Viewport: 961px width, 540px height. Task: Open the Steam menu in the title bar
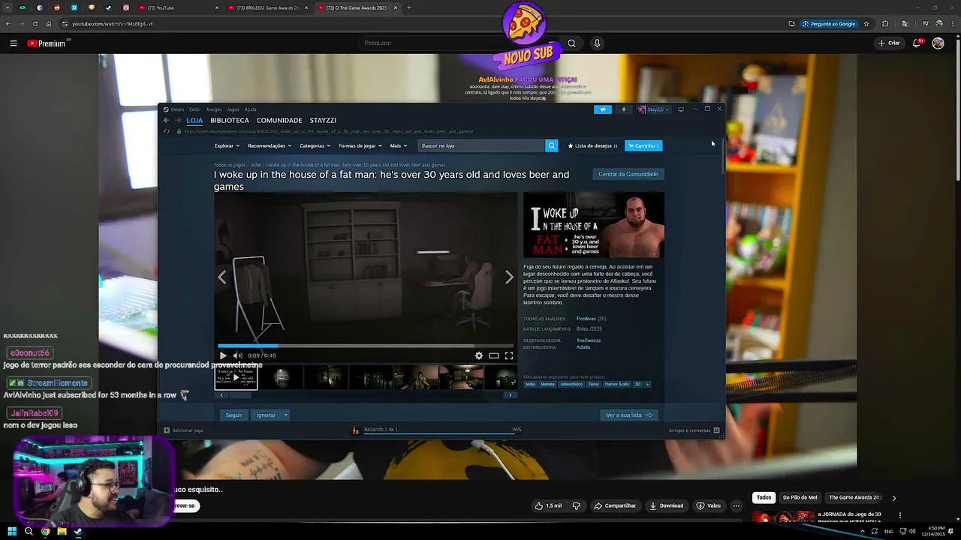176,109
